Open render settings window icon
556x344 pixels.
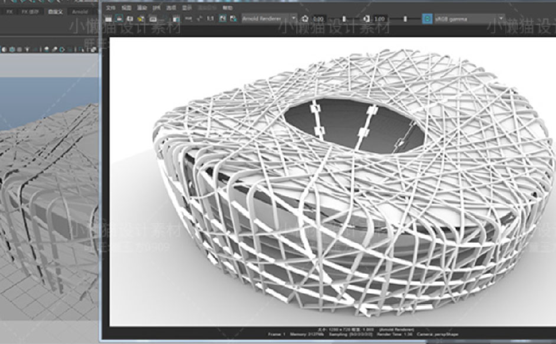pos(176,19)
